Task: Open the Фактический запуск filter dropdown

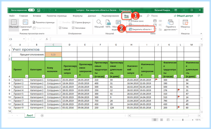Action: coord(138,76)
